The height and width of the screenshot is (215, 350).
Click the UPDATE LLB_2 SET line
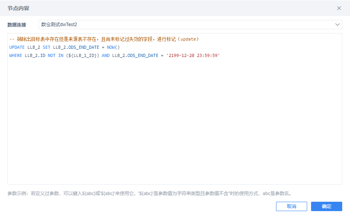point(65,48)
